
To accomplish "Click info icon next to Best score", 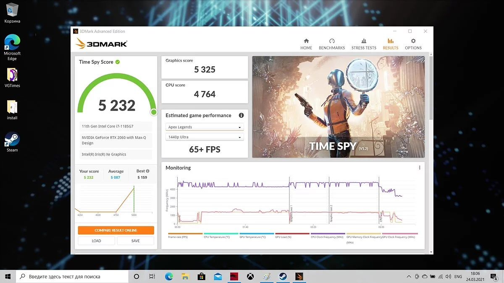I will tap(148, 171).
